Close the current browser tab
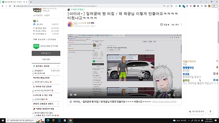The width and height of the screenshot is (219, 123). (27, 2)
